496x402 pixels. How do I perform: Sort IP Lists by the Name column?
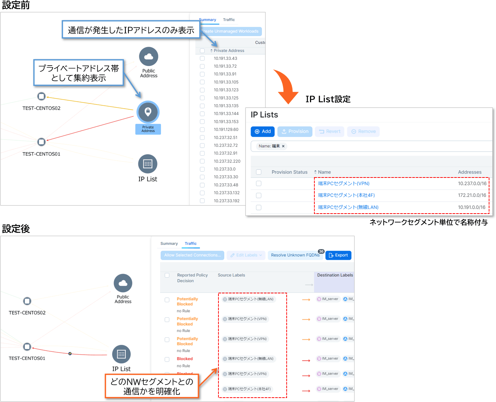pyautogui.click(x=322, y=172)
